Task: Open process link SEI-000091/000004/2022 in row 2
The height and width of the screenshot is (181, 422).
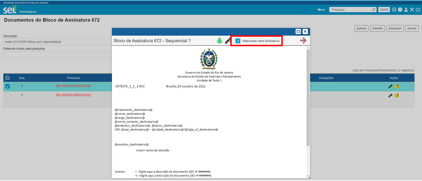Action: [73, 95]
